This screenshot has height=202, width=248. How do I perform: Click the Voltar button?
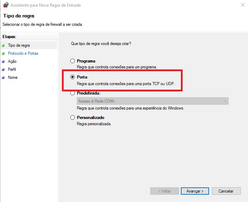click(165, 191)
